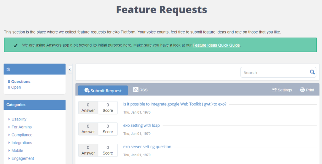
Task: Open the Engagement category
Action: (x=23, y=158)
